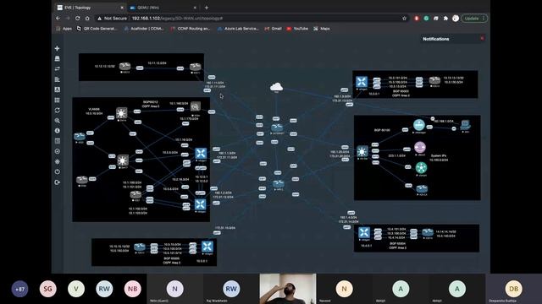
Task: Click the gear-shaped sidebar icon
Action: click(x=57, y=161)
